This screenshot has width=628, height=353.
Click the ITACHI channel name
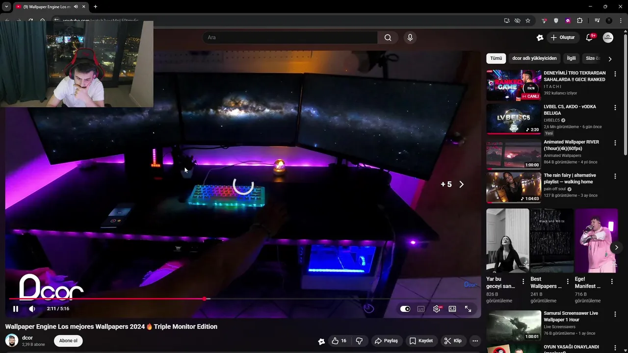552,86
